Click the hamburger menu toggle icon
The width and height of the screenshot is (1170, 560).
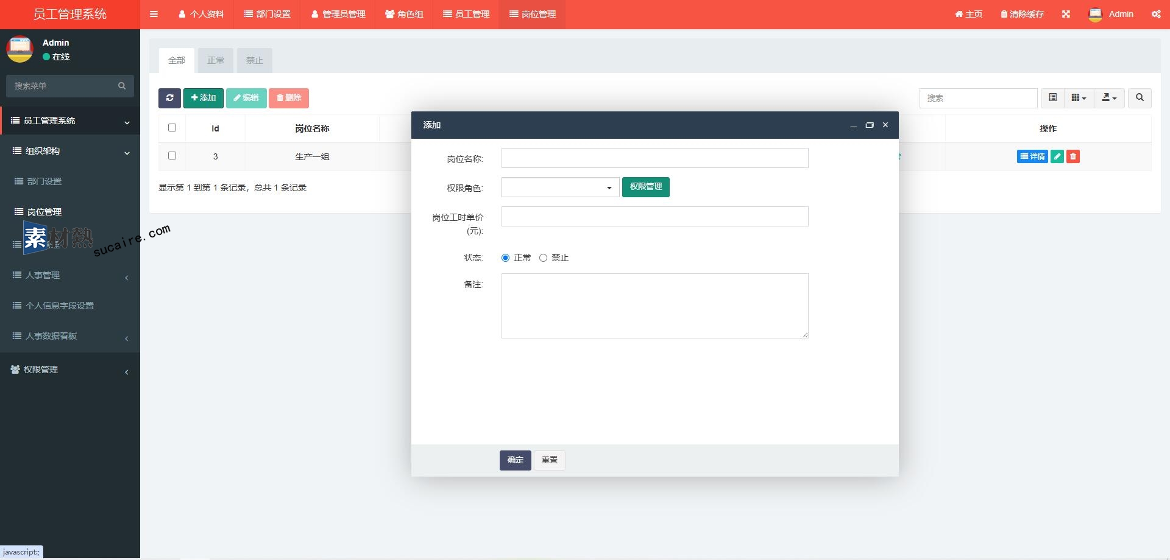[x=154, y=14]
